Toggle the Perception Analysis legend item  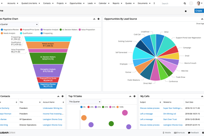tap(49, 30)
